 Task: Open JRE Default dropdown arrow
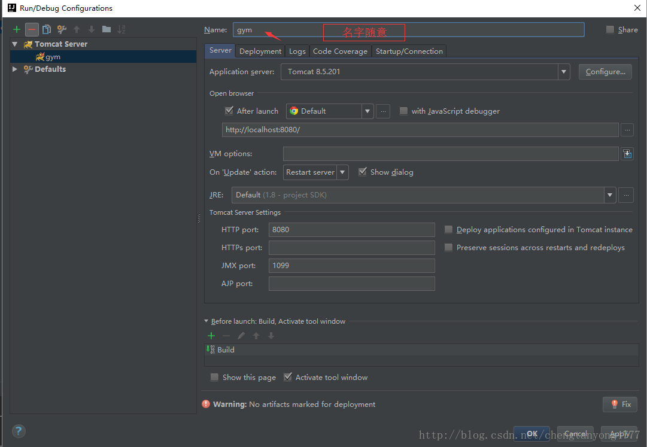(x=609, y=195)
